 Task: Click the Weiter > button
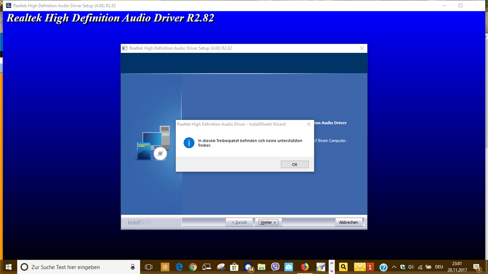268,223
